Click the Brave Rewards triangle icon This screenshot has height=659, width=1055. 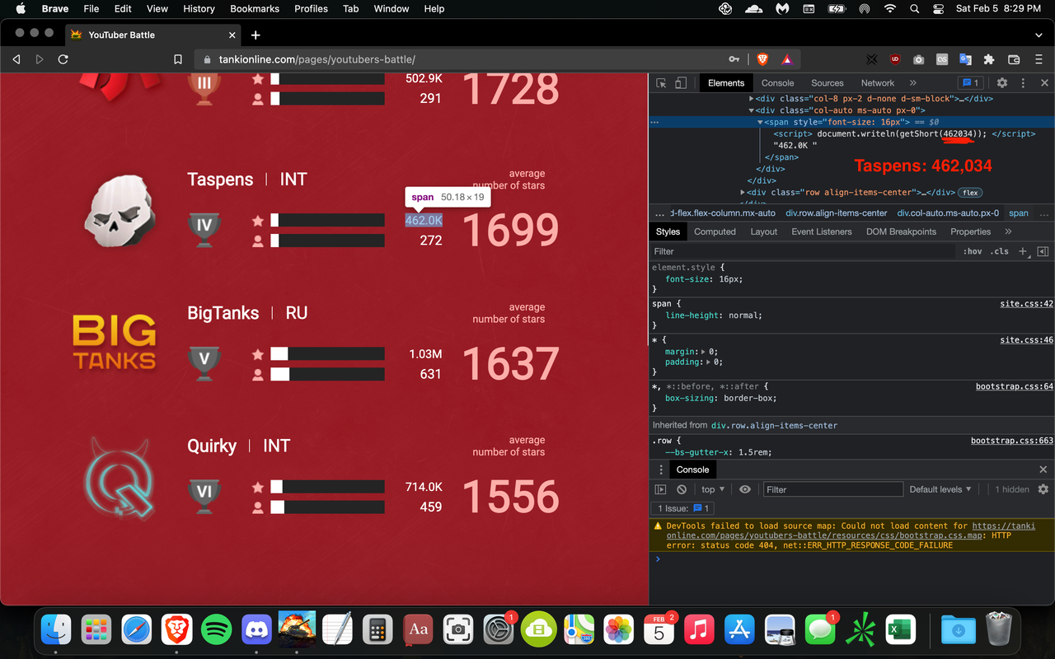pos(786,59)
